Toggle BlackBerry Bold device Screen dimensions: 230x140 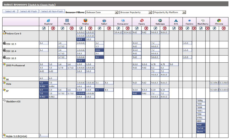tap(201, 125)
